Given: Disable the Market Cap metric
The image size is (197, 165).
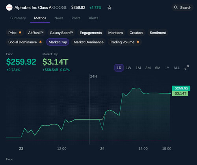Looking at the screenshot, I should pyautogui.click(x=58, y=42).
